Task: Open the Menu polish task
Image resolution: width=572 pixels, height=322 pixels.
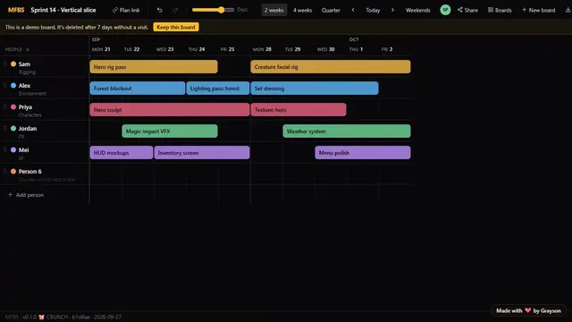Action: [363, 153]
